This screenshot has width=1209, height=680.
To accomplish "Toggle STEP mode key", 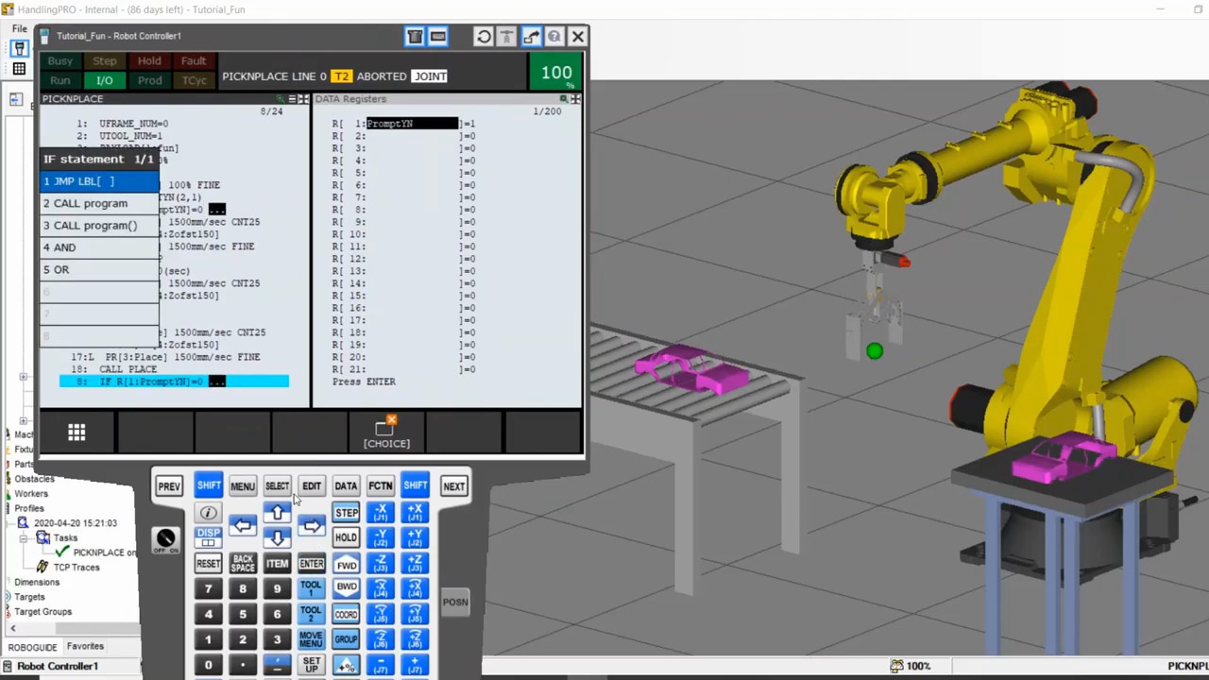I will coord(347,513).
